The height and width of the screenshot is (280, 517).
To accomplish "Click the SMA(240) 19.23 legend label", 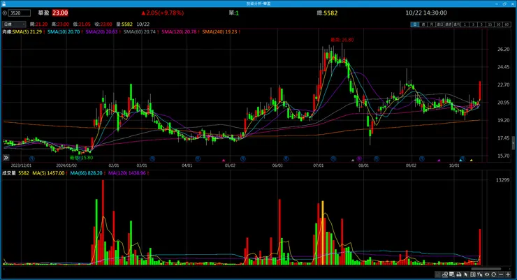I will point(219,31).
